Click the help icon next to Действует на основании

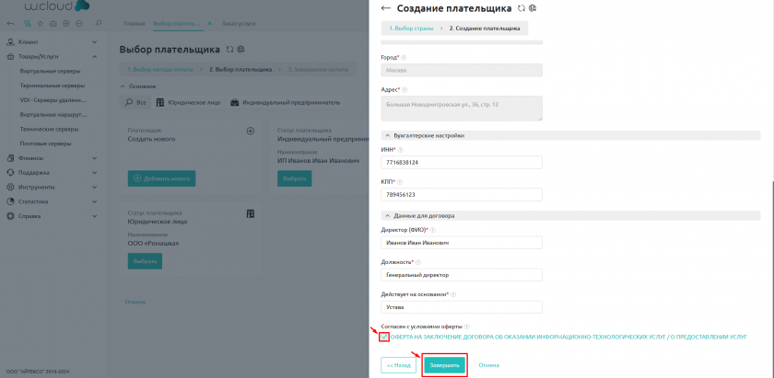coord(452,293)
